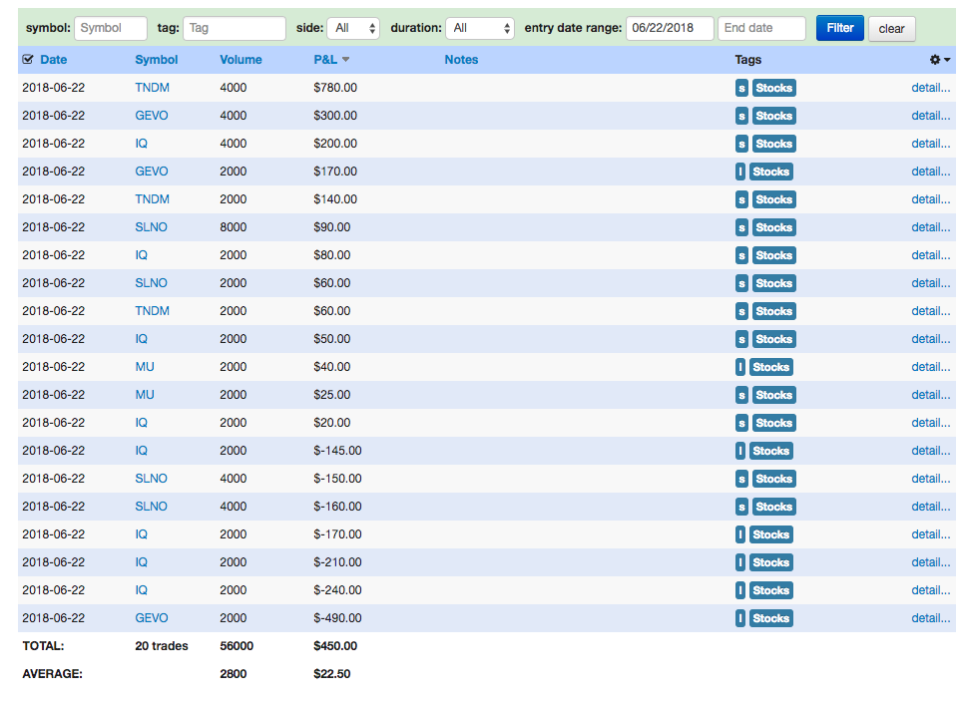
Task: Open detail link for the $-490.00 trade
Action: pos(931,618)
